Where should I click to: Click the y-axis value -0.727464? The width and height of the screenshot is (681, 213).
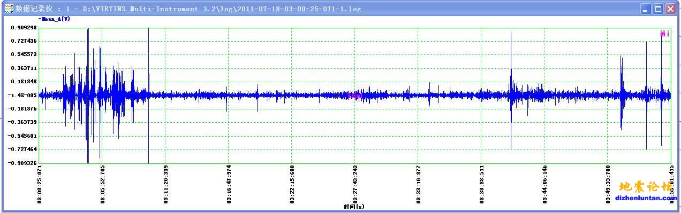coord(22,149)
